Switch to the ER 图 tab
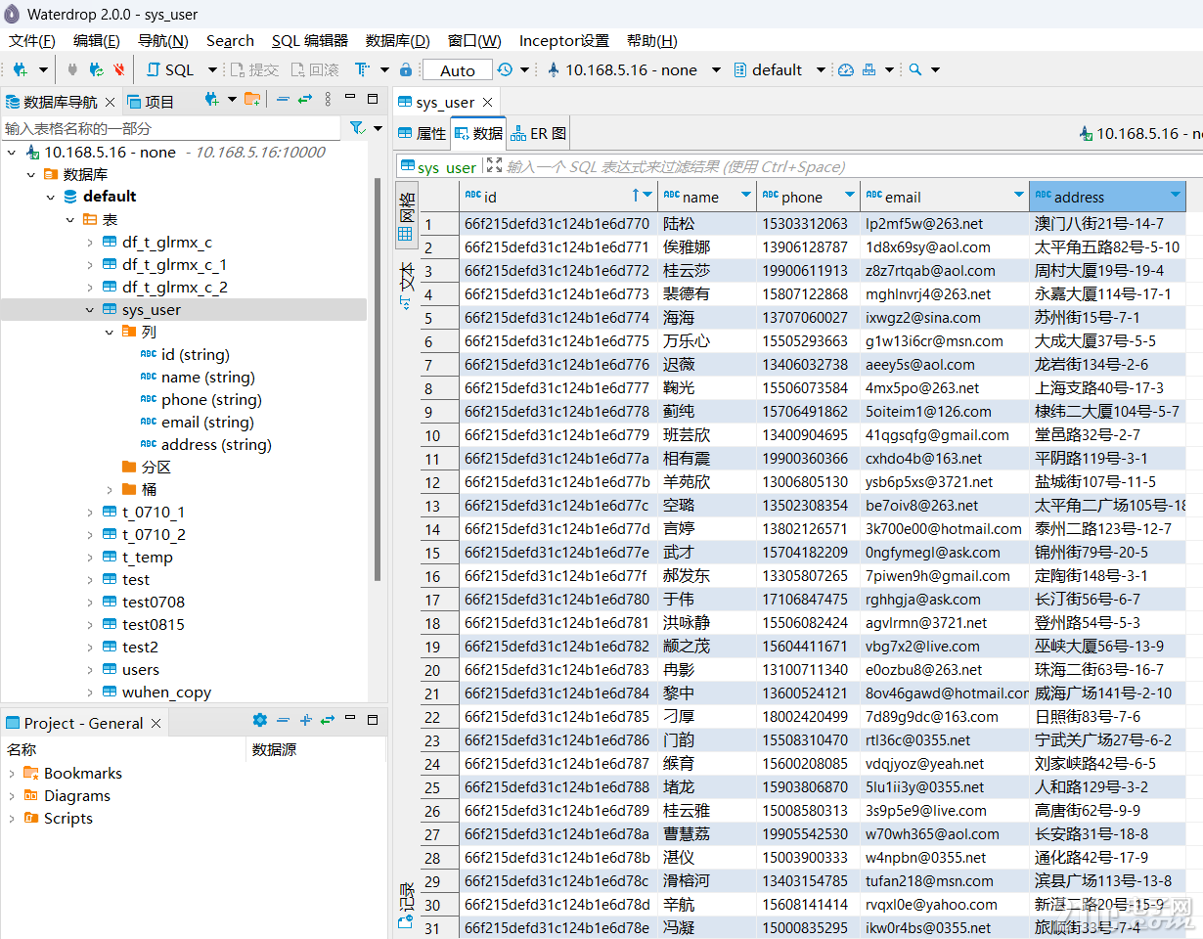This screenshot has height=939, width=1203. (x=538, y=133)
